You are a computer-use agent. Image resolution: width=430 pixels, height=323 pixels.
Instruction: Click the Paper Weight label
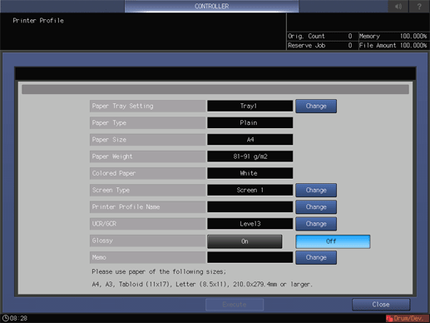pyautogui.click(x=147, y=157)
